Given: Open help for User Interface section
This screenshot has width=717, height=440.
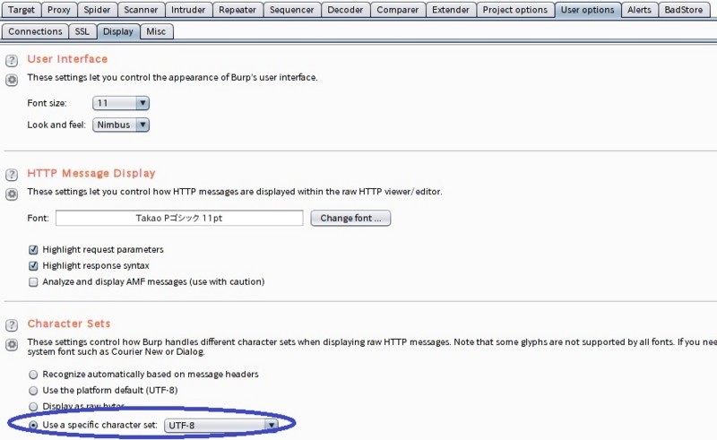Looking at the screenshot, I should pos(12,60).
